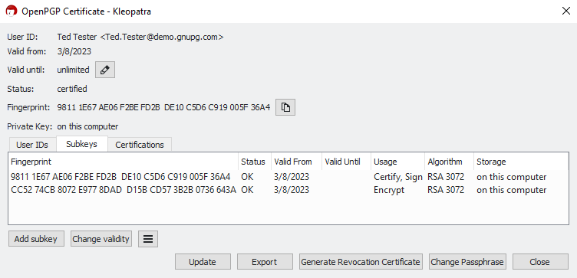This screenshot has width=577, height=278.
Task: Copy fingerprint with the clipboard icon
Action: 285,107
